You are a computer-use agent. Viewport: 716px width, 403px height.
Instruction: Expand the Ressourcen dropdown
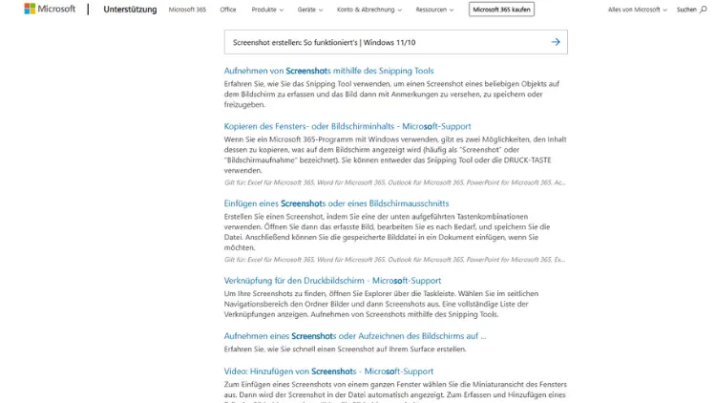[x=434, y=10]
